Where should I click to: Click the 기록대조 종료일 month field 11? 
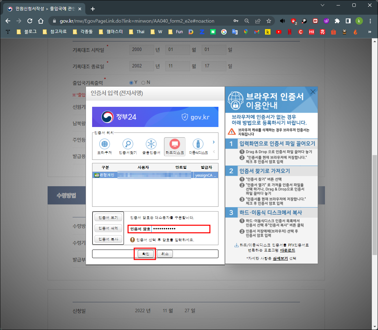click(x=178, y=66)
